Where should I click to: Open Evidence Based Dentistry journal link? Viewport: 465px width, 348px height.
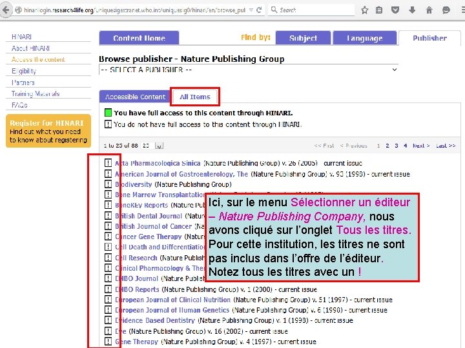[x=155, y=320]
